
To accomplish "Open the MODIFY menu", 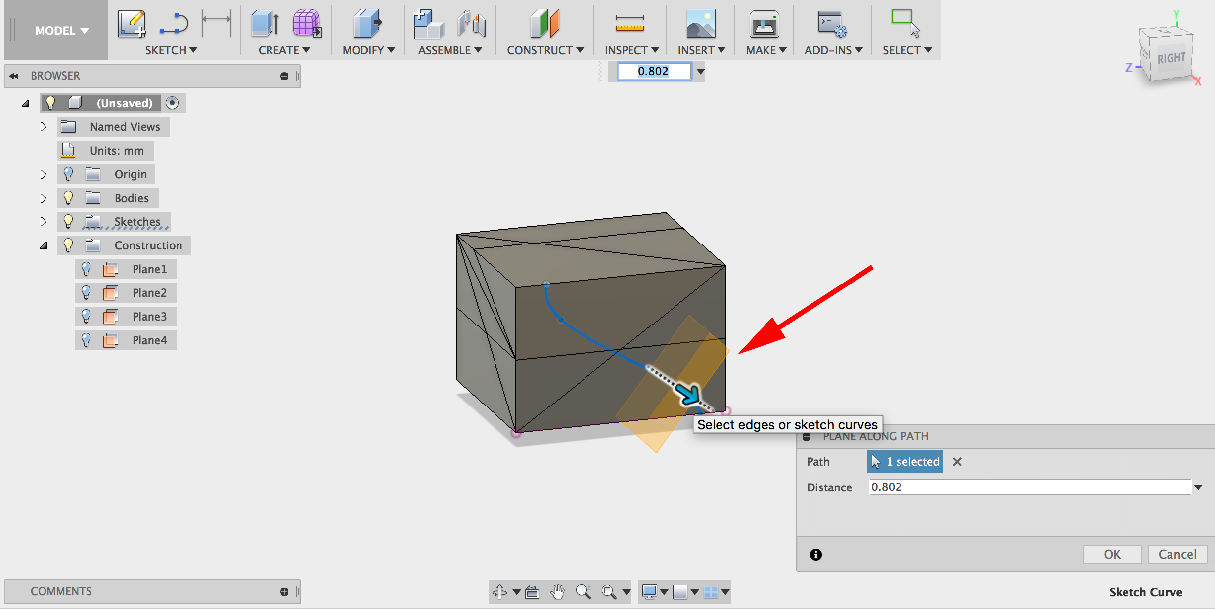I will (x=369, y=50).
